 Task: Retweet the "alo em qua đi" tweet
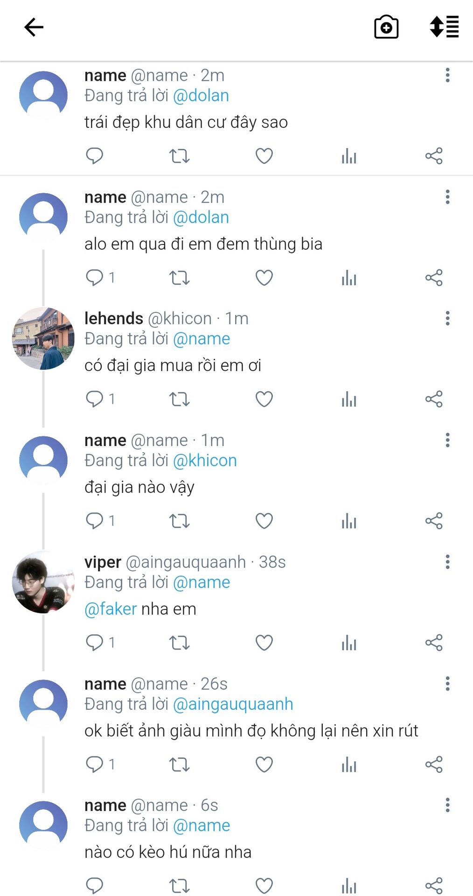(x=179, y=278)
